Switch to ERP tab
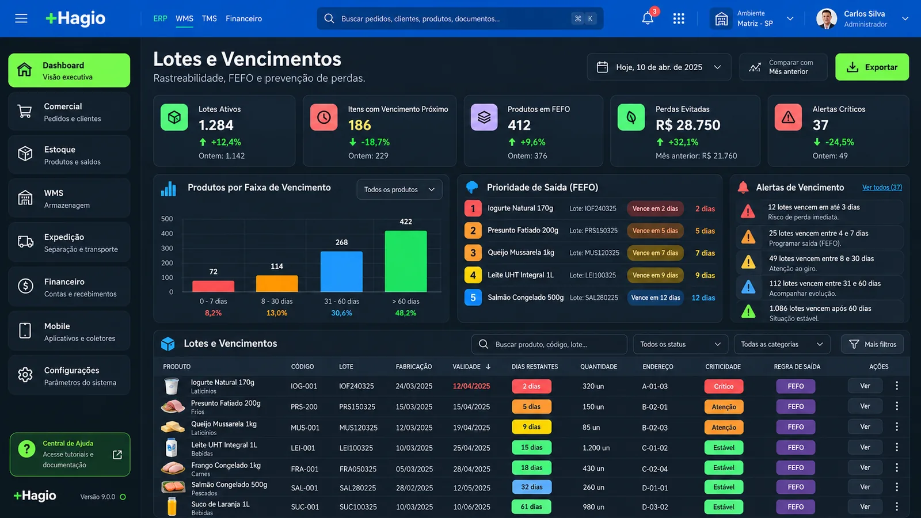The image size is (921, 518). tap(160, 18)
